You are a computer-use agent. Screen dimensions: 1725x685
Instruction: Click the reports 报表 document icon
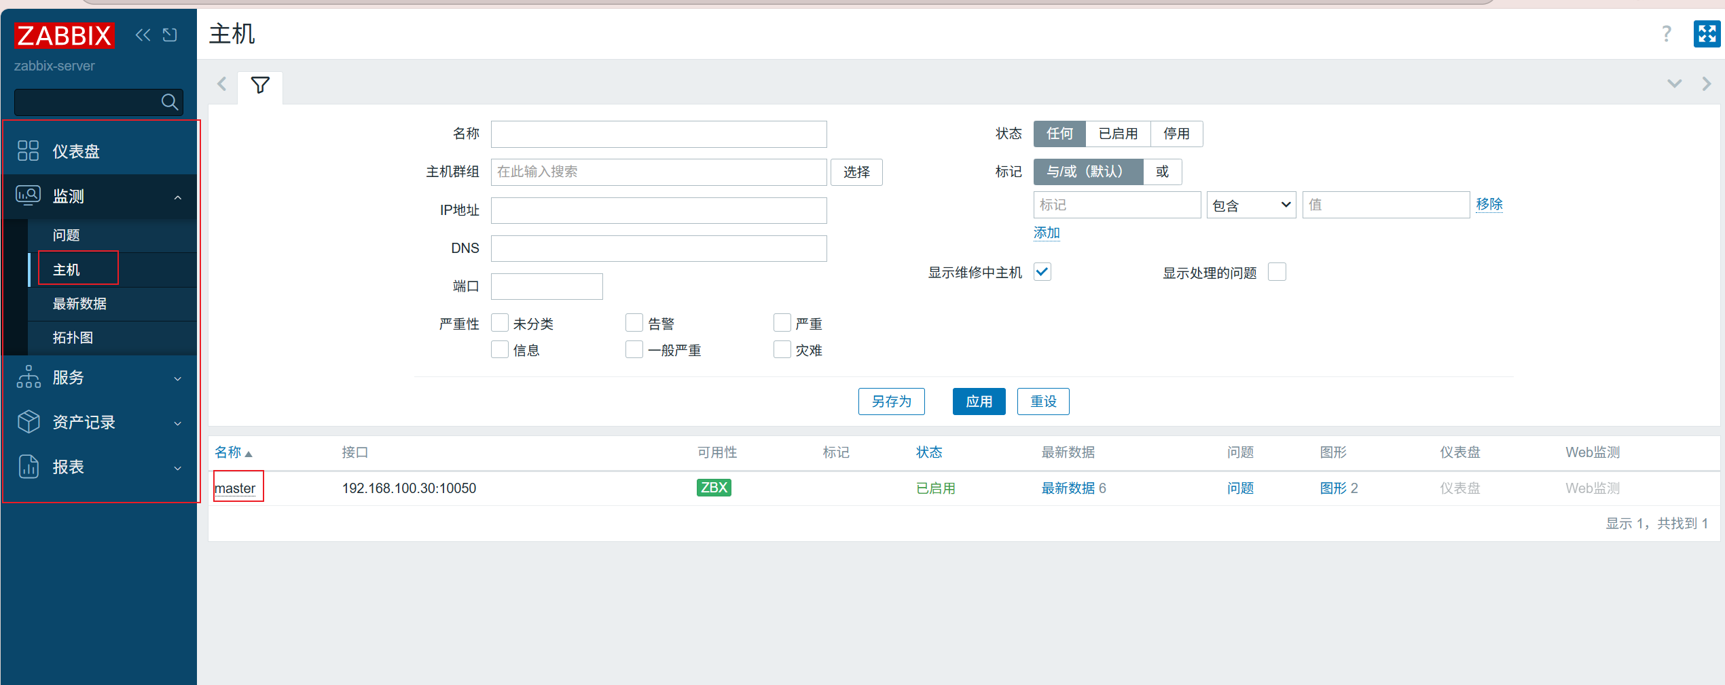(x=29, y=466)
